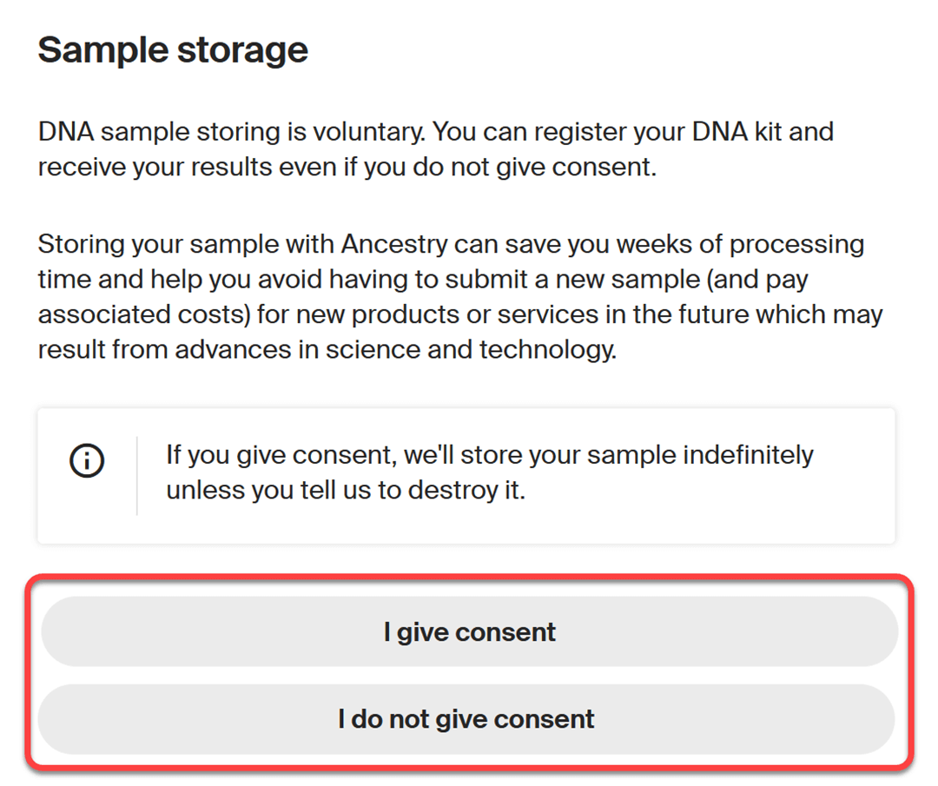This screenshot has width=938, height=786.
Task: Select the "Sample storage" heading
Action: [173, 50]
